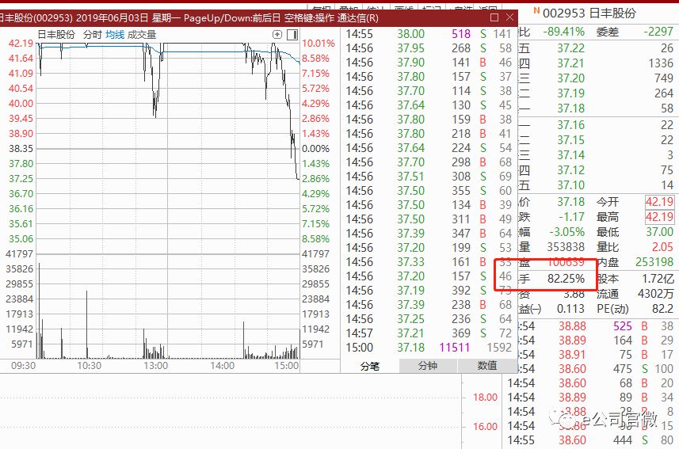The width and height of the screenshot is (679, 449).
Task: Maximize the intraday popup window
Action: tap(494, 17)
